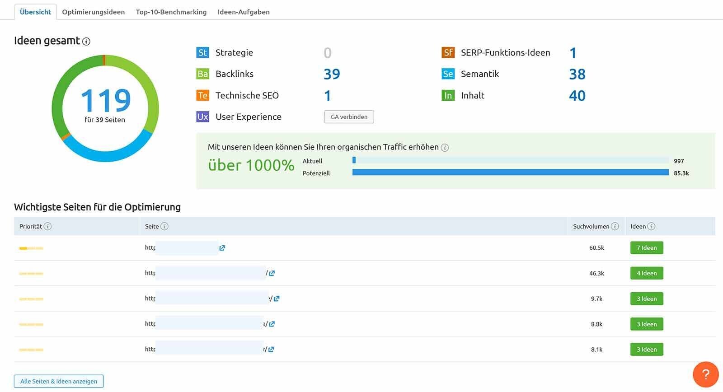This screenshot has height=392, width=723.
Task: Open the Übersicht tab
Action: [x=35, y=12]
